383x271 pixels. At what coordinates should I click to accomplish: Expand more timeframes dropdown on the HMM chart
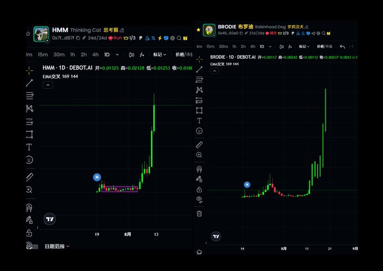pos(117,55)
